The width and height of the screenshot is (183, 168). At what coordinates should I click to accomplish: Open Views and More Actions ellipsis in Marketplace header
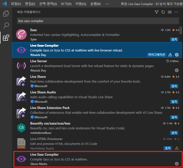(176, 12)
